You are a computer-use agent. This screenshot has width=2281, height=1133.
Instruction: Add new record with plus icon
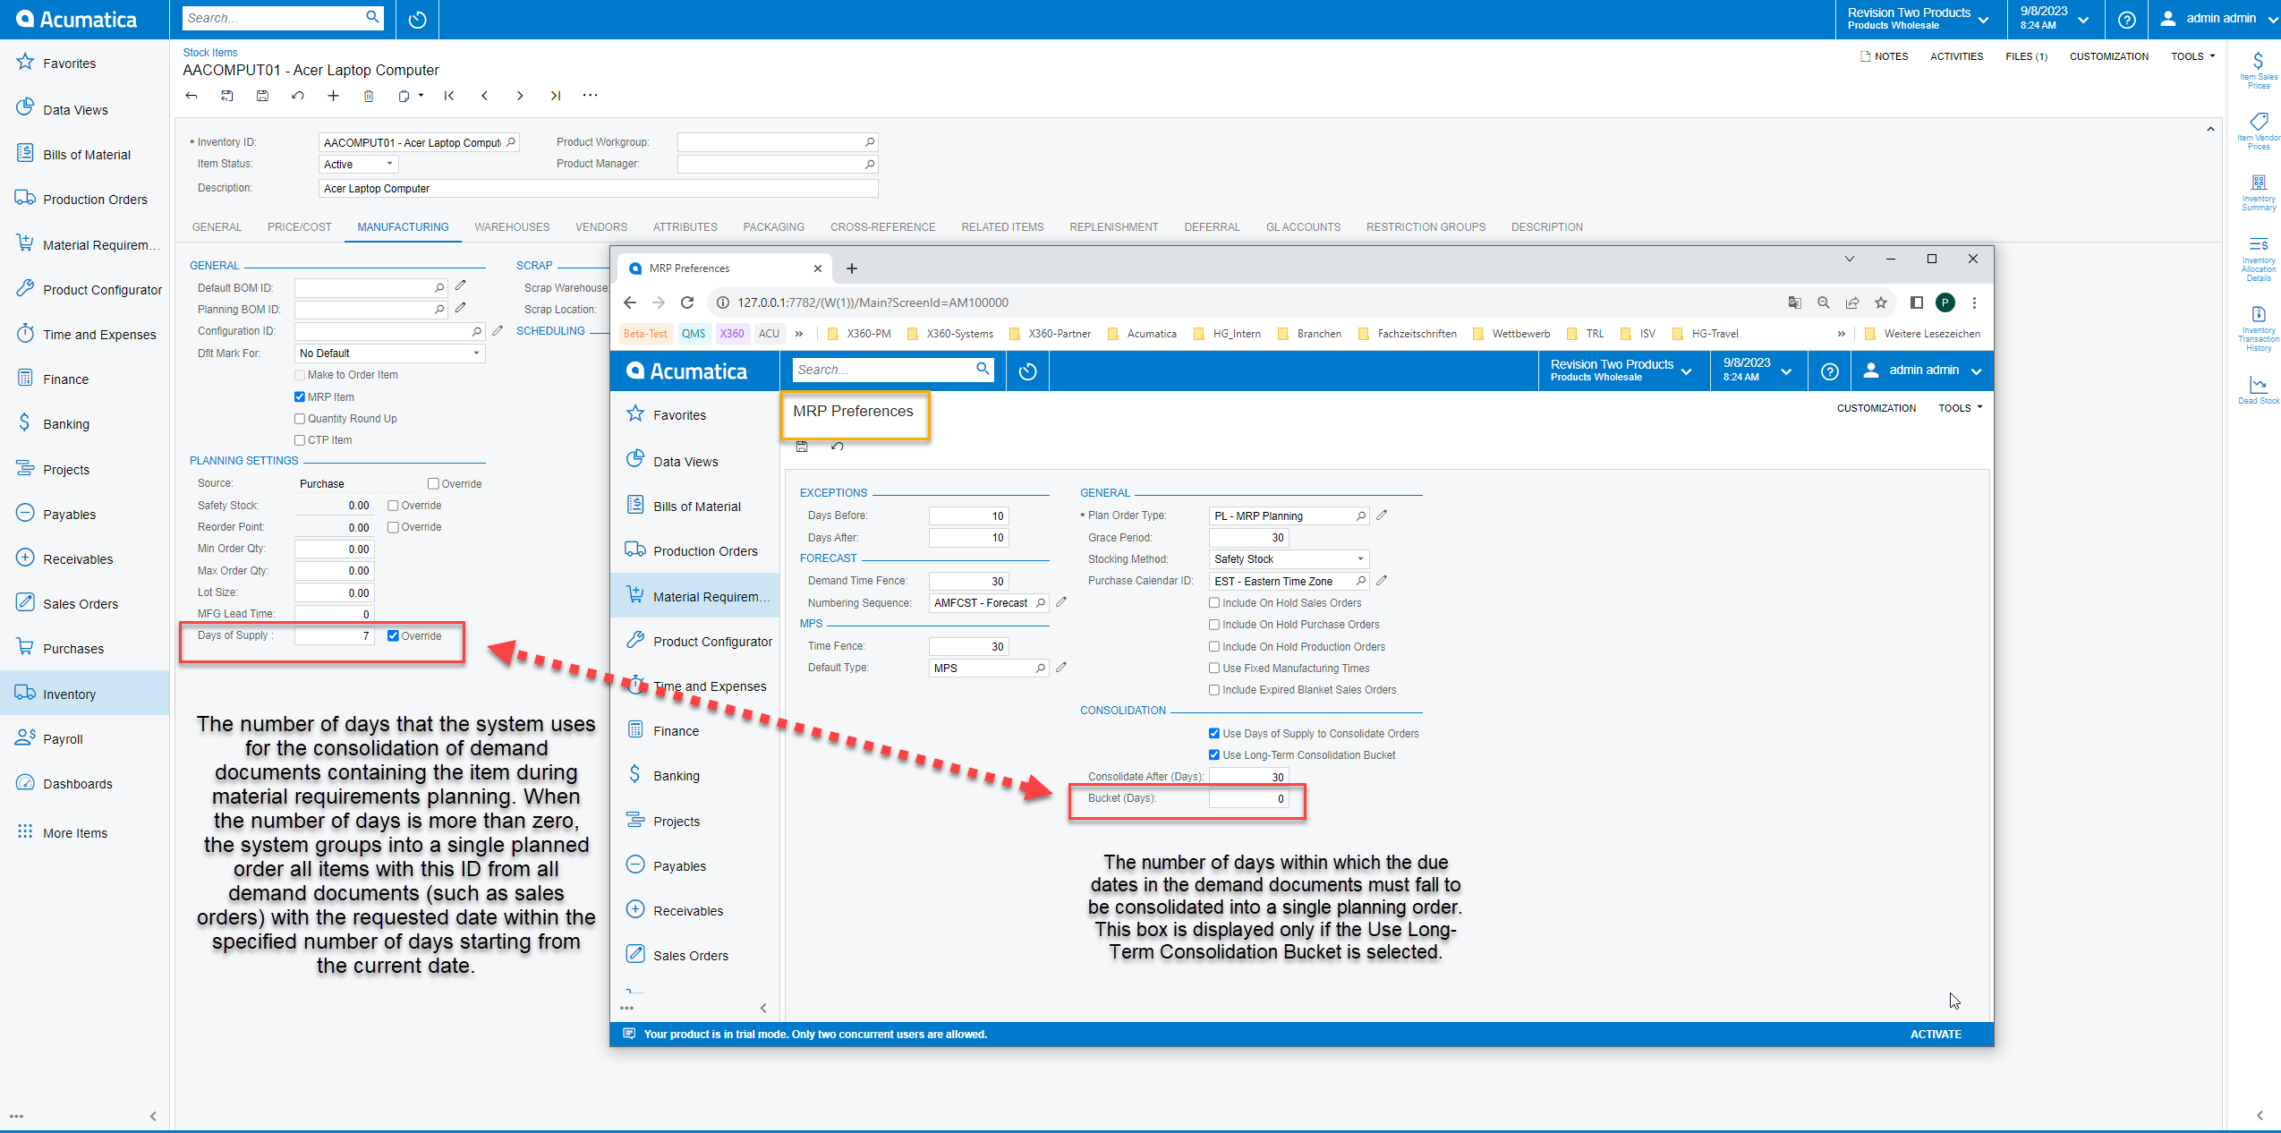click(x=333, y=96)
